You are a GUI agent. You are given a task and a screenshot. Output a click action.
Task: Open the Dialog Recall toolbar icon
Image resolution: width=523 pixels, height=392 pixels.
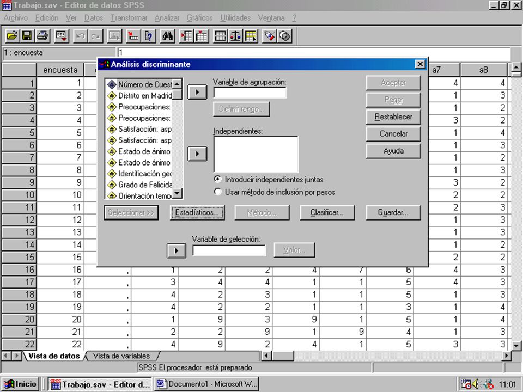[62, 36]
